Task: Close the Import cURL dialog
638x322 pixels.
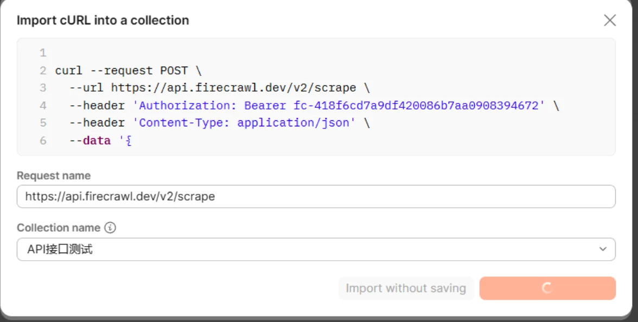Action: [610, 21]
